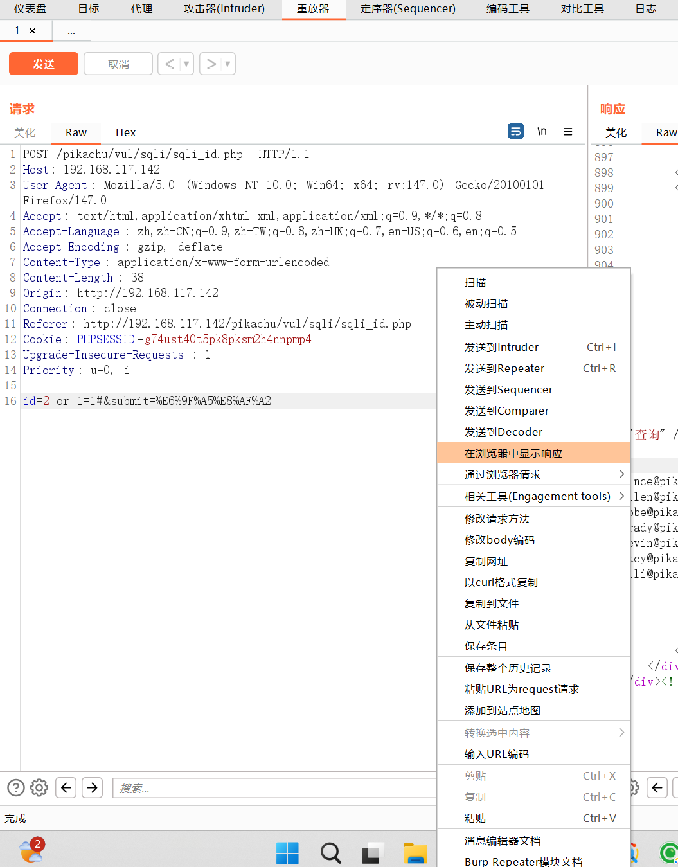This screenshot has height=867, width=678.
Task: Go to next search match in the request
Action: point(93,787)
